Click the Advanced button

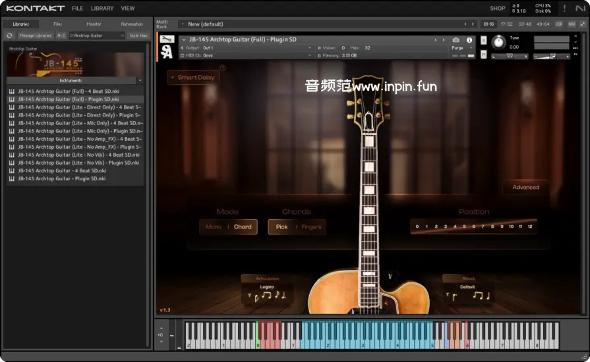(525, 188)
